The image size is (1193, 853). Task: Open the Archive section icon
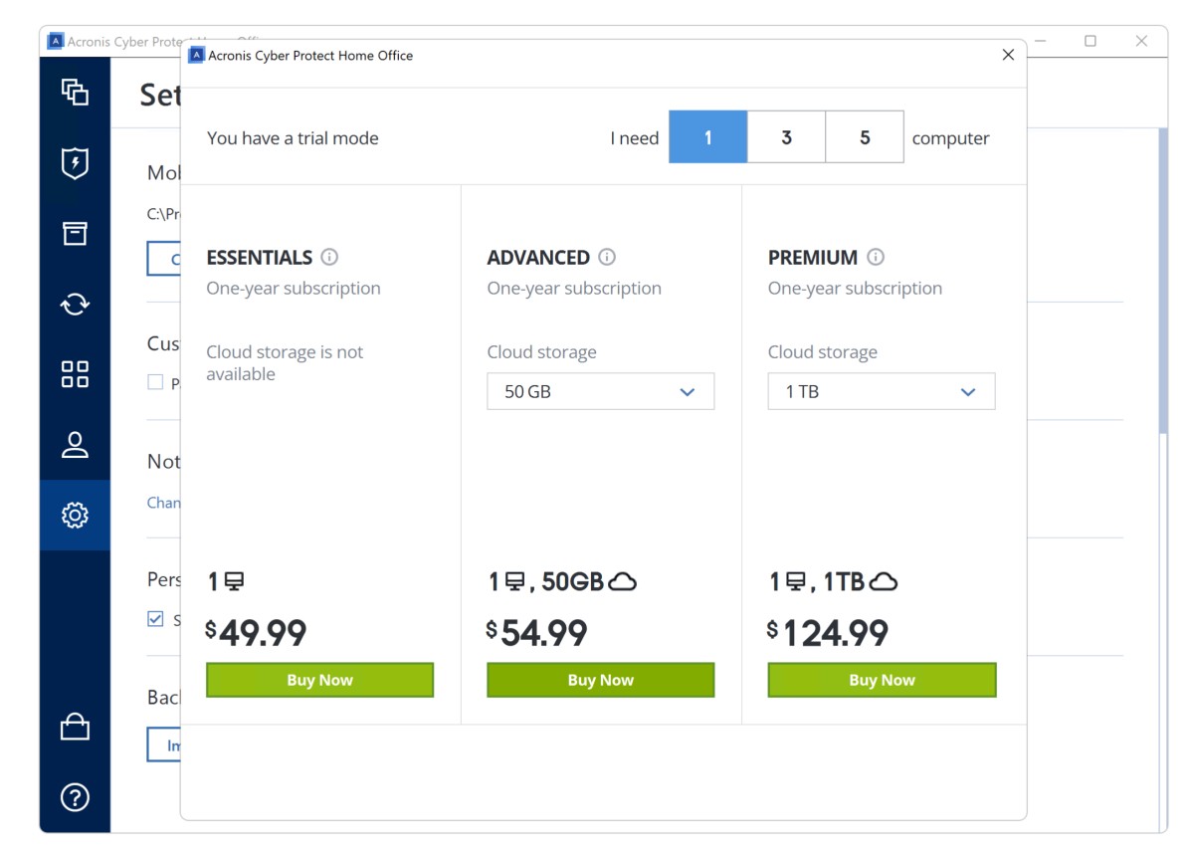point(75,234)
